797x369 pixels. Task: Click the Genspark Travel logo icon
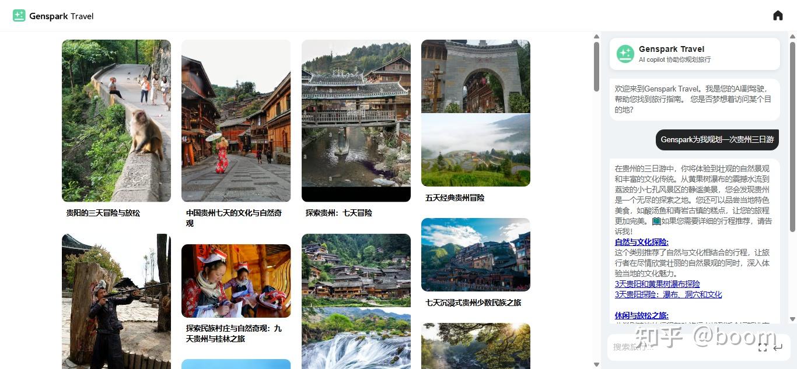pos(19,16)
